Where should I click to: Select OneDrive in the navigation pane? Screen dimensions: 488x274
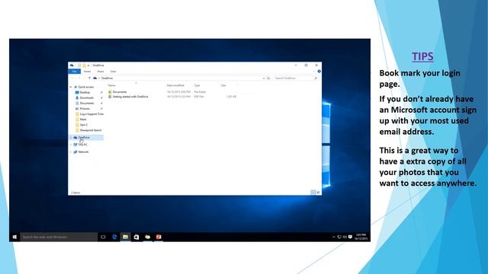click(x=84, y=137)
